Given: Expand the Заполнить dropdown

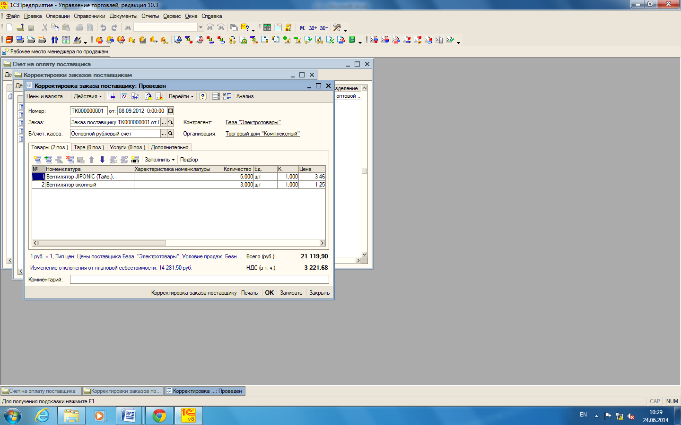Looking at the screenshot, I should (x=159, y=160).
